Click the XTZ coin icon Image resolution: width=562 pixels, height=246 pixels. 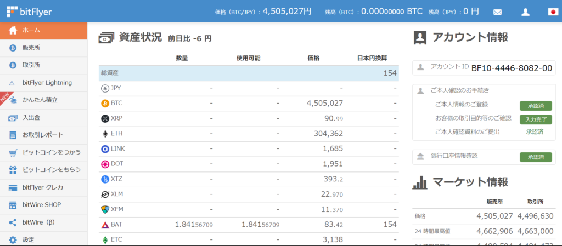(105, 179)
